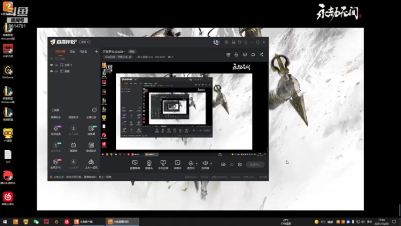Open NetEase Cloud Music desktop shortcut

(8, 199)
